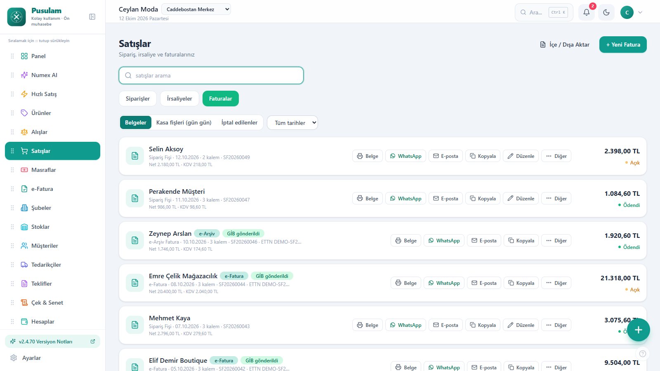660x371 pixels.
Task: Open Masraflar in the sidebar
Action: coord(52,170)
